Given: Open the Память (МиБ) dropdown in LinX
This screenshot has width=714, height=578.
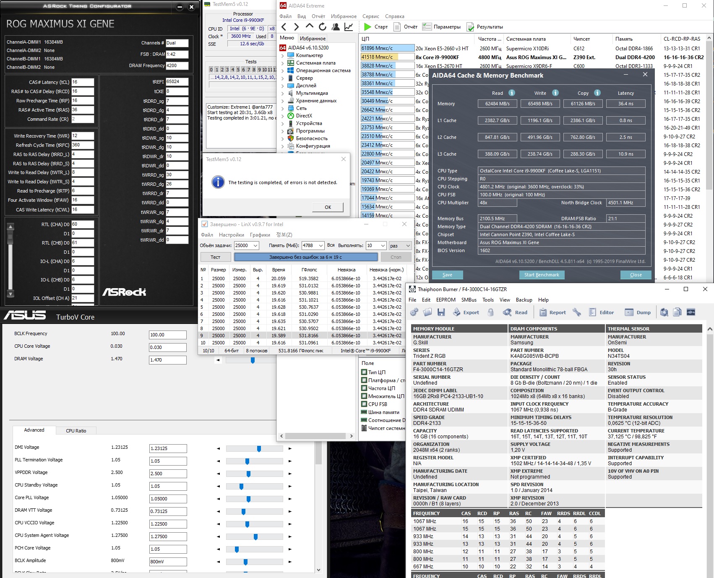Looking at the screenshot, I should [321, 245].
